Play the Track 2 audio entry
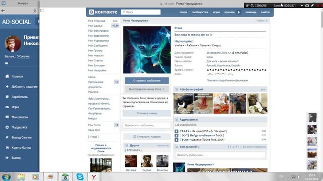The image size is (323, 181). coord(176,135)
